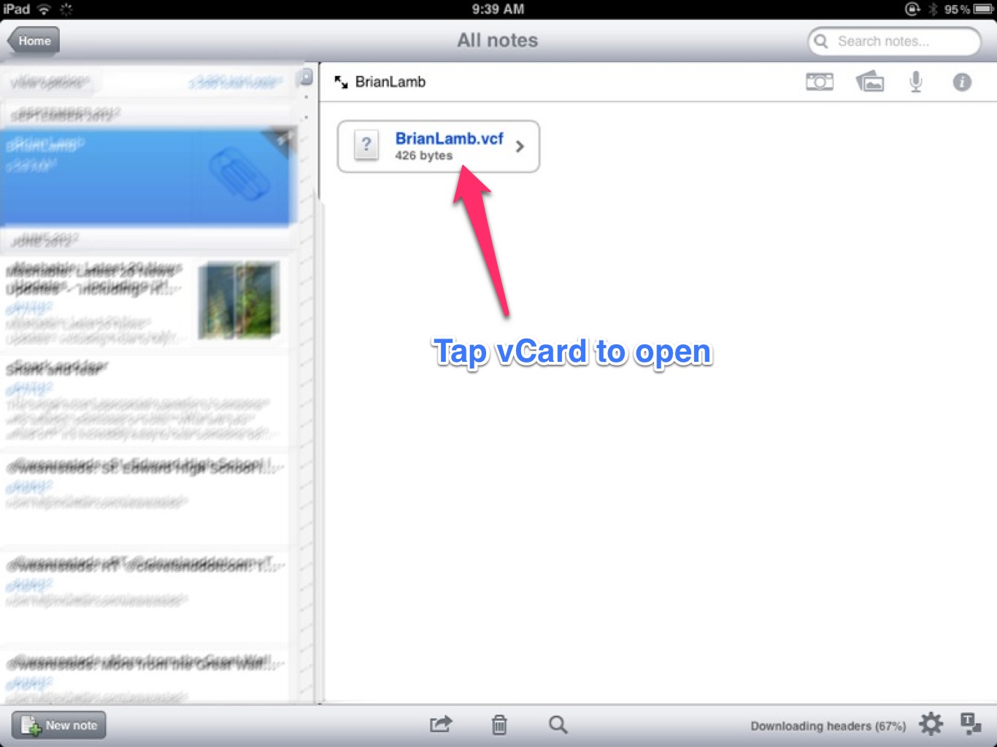View note info via the info icon
Screen dimensions: 997x747
click(x=962, y=82)
